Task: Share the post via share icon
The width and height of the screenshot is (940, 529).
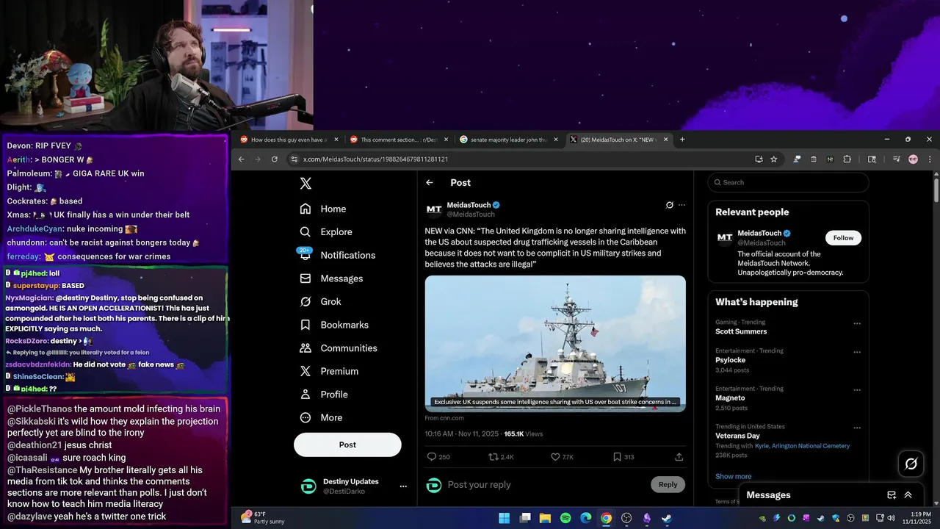Action: pyautogui.click(x=679, y=457)
